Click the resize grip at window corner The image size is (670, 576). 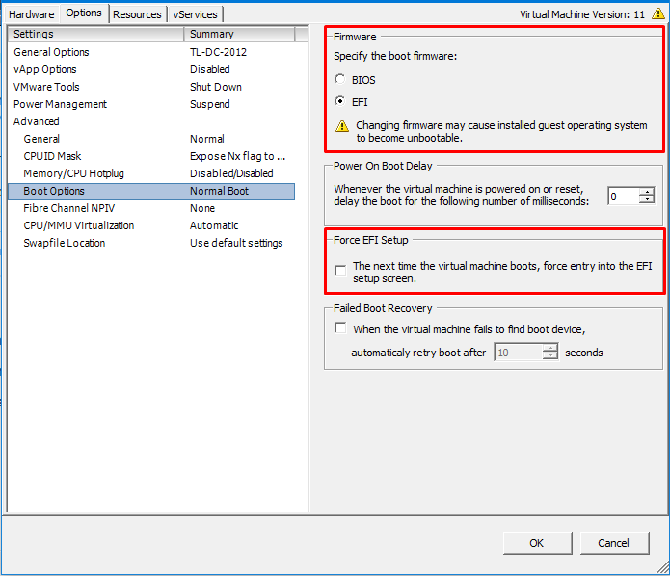663,568
